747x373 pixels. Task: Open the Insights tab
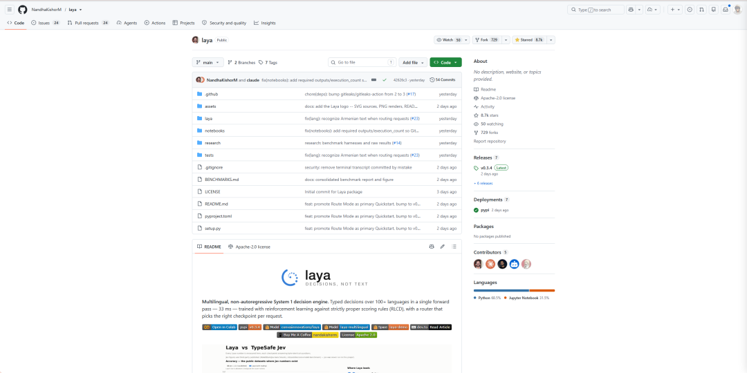[264, 23]
